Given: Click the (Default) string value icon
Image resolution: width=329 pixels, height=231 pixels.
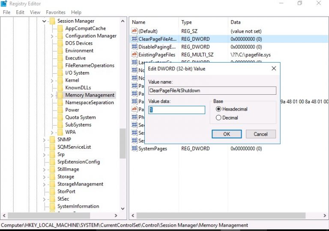Looking at the screenshot, I should [x=134, y=31].
